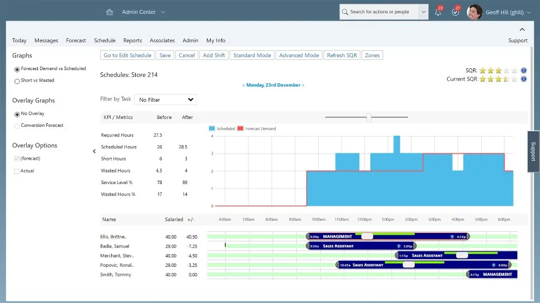Open the tasks checkmark icon with badge
Screen dimensions: 540x303
coord(455,12)
